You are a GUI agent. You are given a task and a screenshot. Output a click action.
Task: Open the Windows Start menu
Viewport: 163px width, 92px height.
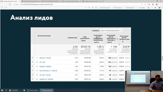(x=2, y=90)
